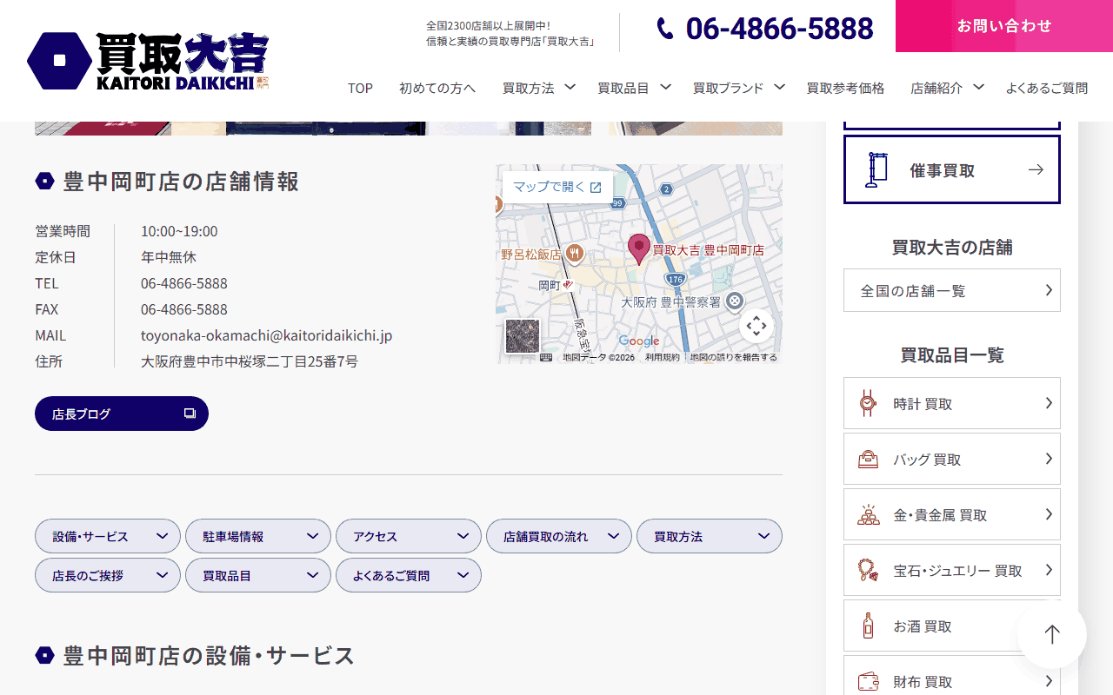
Task: Click 地図の誤りを報告する link
Action: tap(734, 357)
